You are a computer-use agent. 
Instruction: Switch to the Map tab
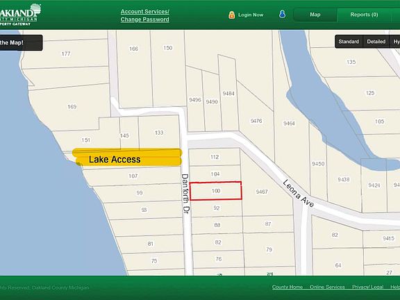(x=315, y=15)
